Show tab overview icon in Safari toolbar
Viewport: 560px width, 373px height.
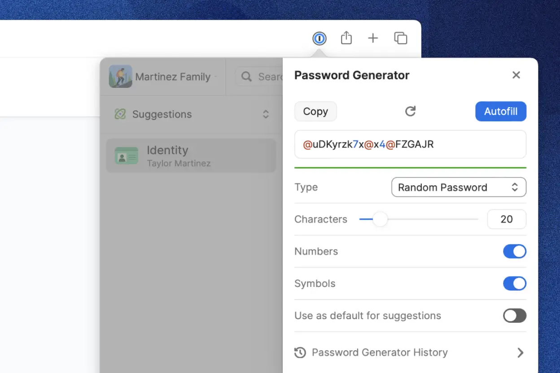(x=401, y=39)
